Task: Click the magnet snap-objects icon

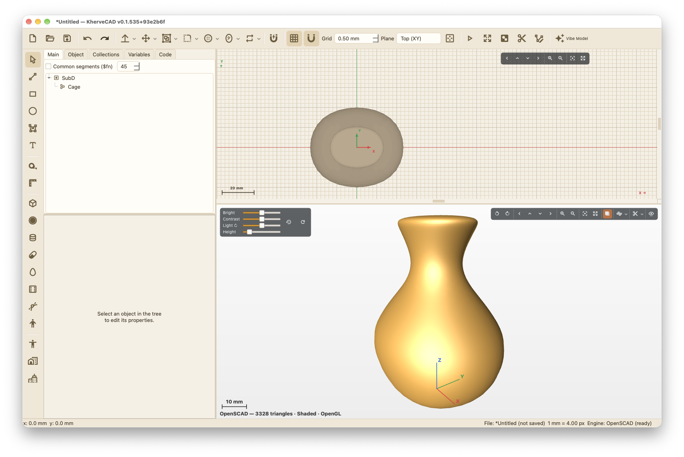Action: point(274,38)
